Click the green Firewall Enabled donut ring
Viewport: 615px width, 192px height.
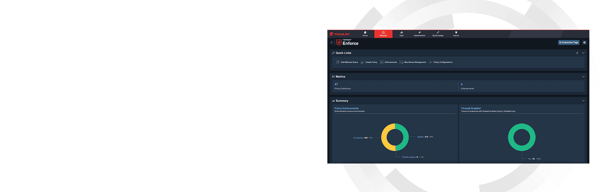pos(511,137)
